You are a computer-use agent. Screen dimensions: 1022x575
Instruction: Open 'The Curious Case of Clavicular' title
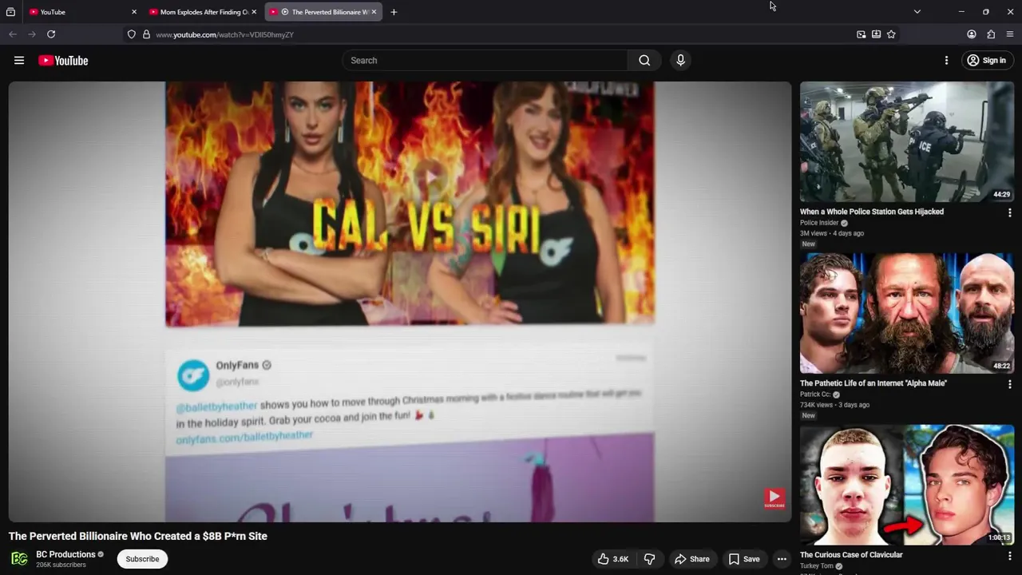click(x=851, y=555)
